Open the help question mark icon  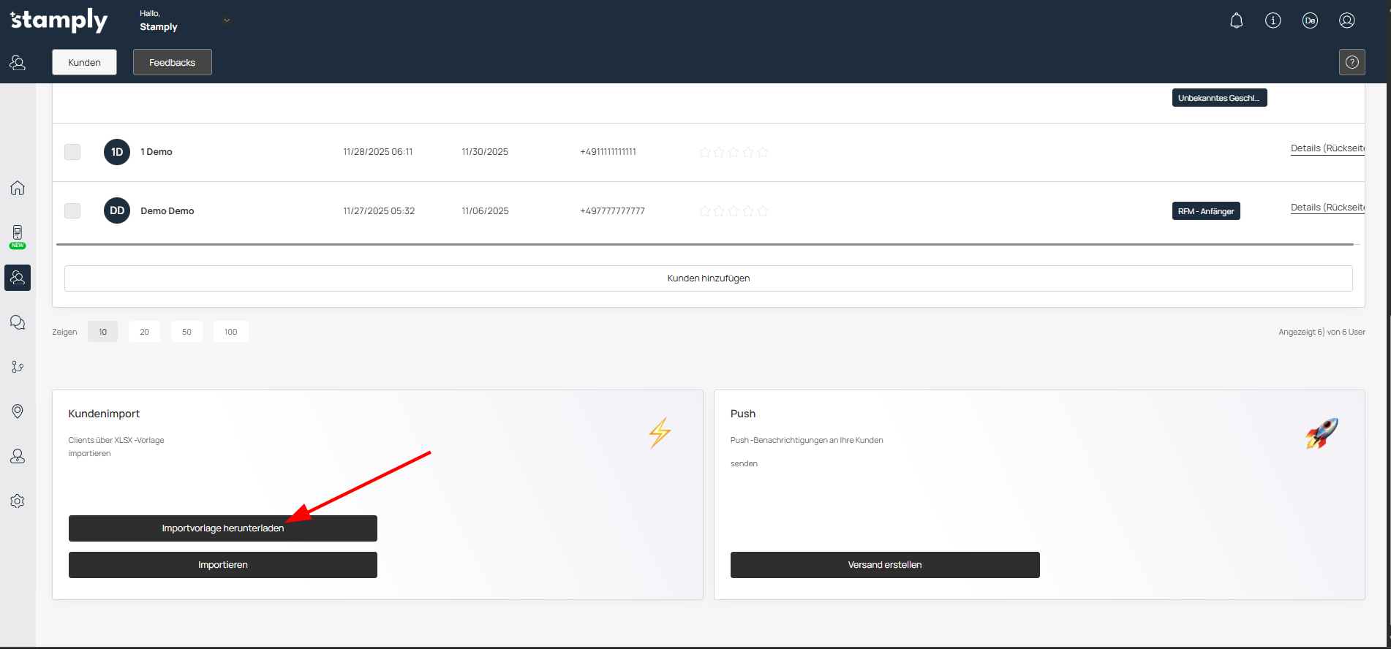tap(1352, 62)
